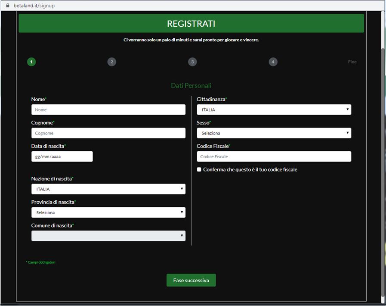The image size is (386, 306).
Task: Click the padlock icon in address bar
Action: (7, 6)
